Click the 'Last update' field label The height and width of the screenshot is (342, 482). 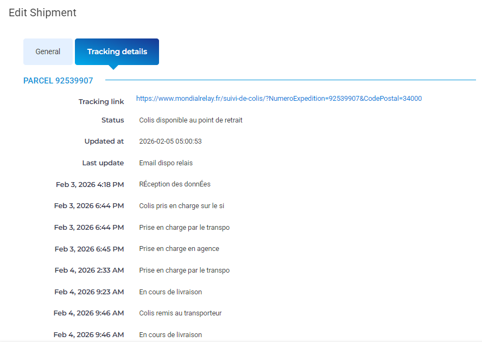pos(103,163)
